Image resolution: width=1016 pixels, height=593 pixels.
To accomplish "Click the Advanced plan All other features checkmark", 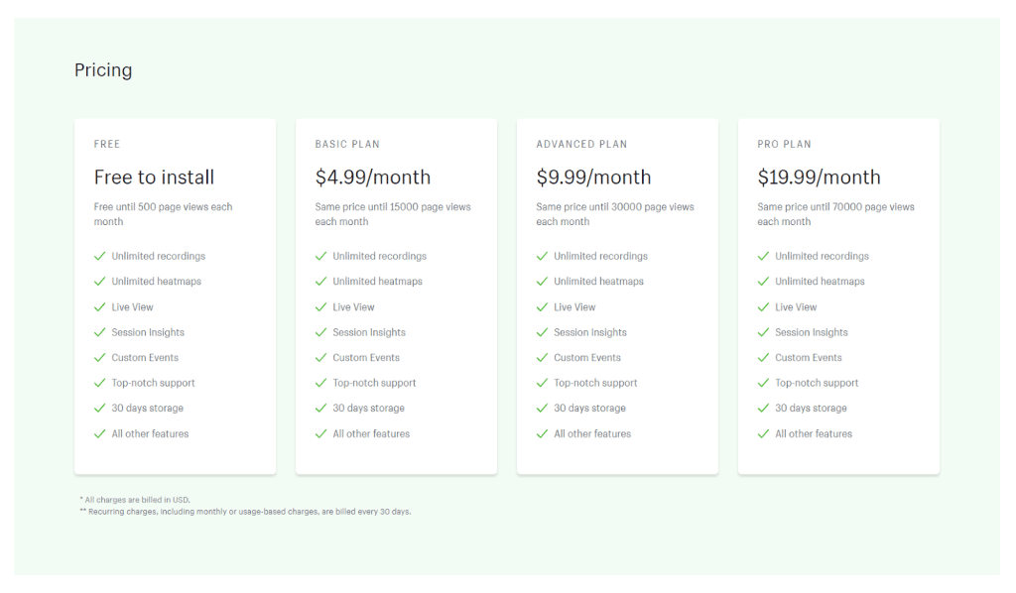I will [542, 434].
